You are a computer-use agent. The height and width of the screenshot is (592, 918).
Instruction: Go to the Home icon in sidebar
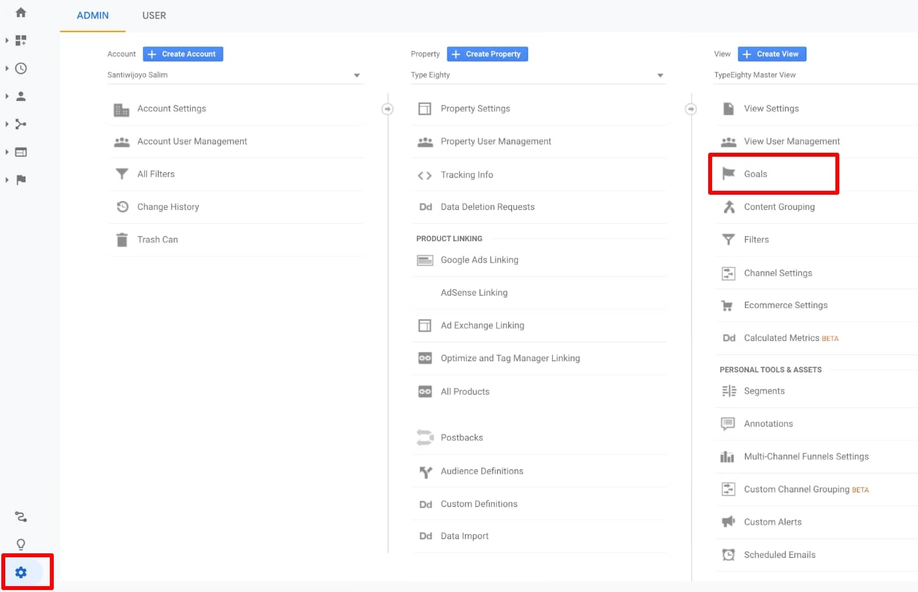coord(21,12)
